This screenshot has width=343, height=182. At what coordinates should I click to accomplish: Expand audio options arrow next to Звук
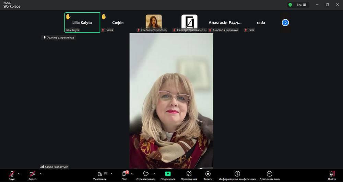tap(19, 174)
